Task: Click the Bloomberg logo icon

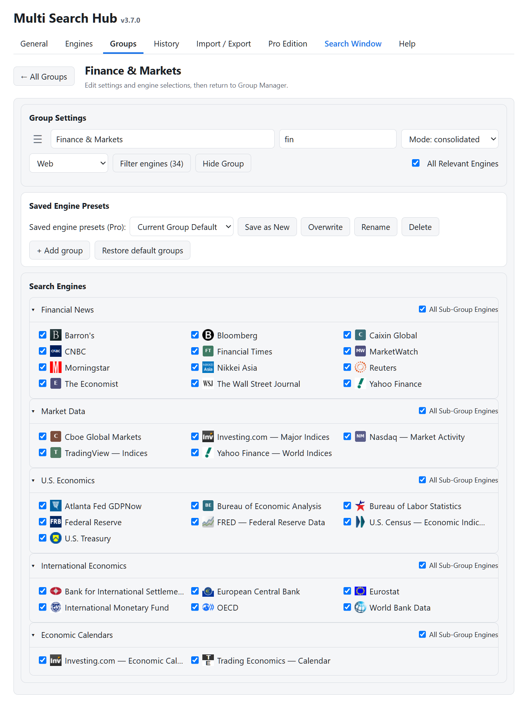Action: pyautogui.click(x=208, y=335)
